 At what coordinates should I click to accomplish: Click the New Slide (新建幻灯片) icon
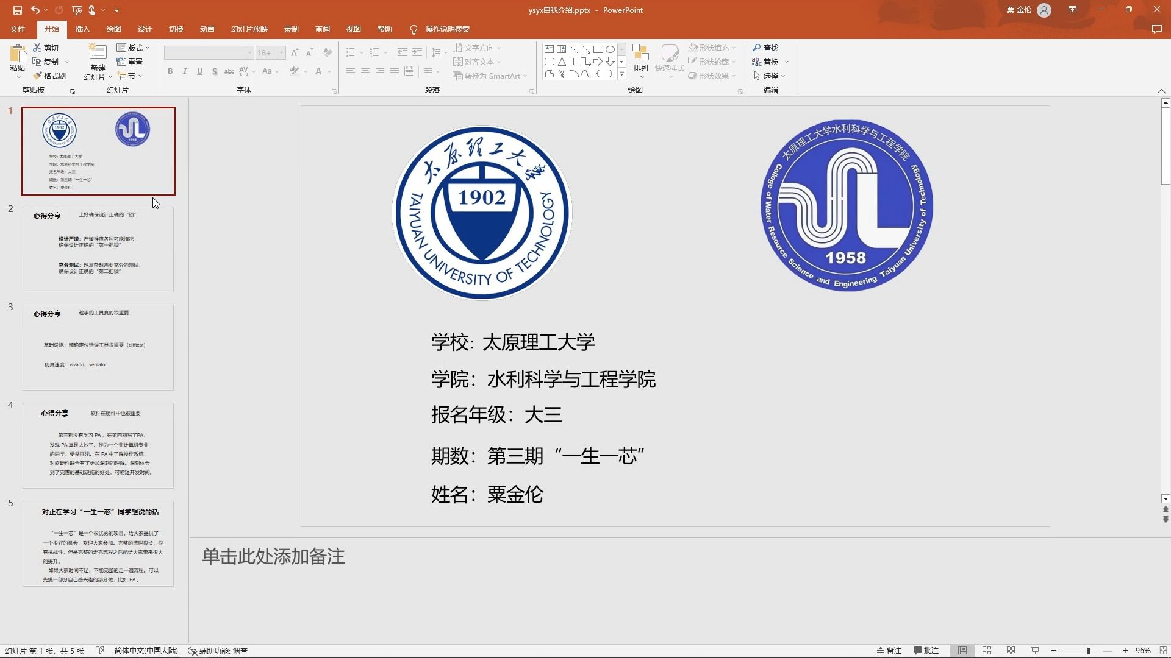tap(98, 52)
